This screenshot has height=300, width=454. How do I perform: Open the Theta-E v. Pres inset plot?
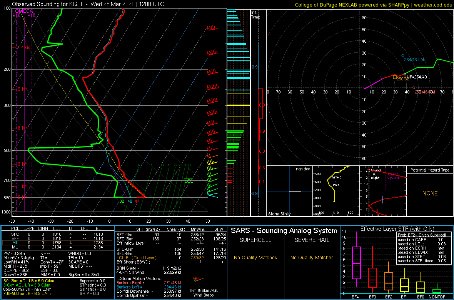click(335, 191)
